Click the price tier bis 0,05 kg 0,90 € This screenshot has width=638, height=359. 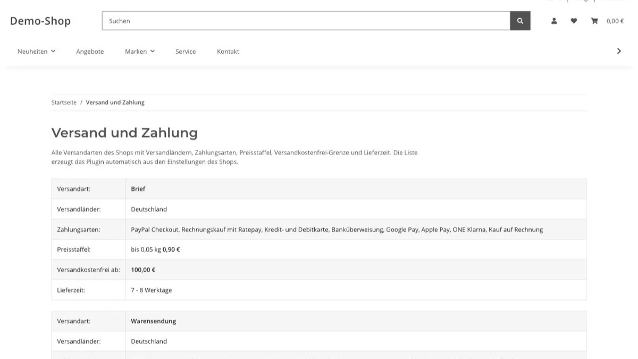156,249
